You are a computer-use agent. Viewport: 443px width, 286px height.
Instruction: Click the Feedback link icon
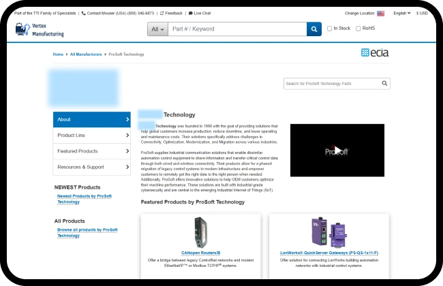click(x=161, y=13)
